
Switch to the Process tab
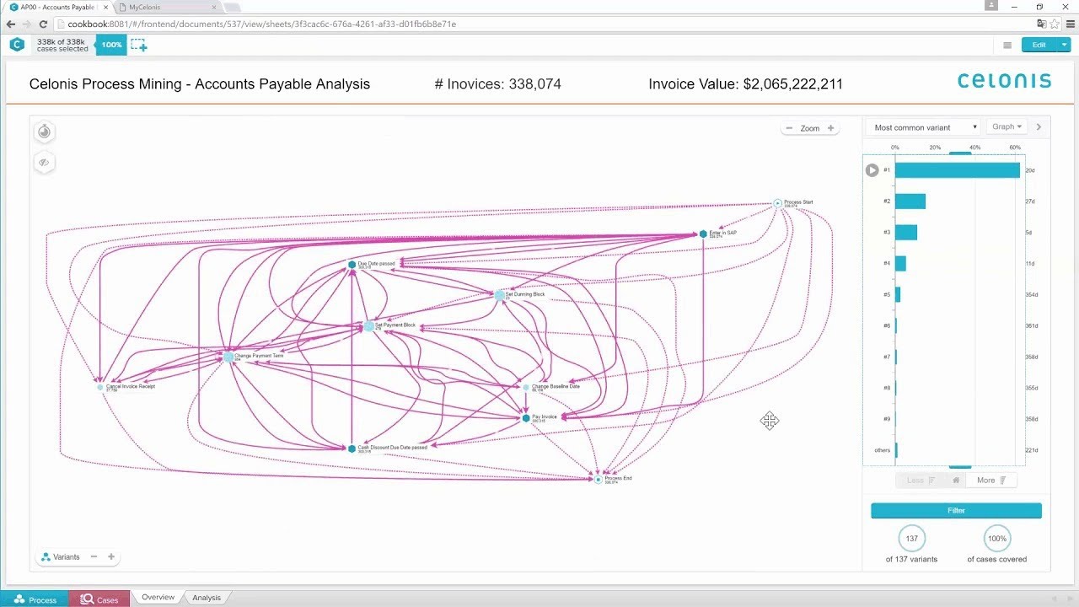[x=35, y=599]
